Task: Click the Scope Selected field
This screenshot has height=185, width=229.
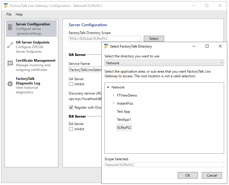Action: (x=164, y=165)
